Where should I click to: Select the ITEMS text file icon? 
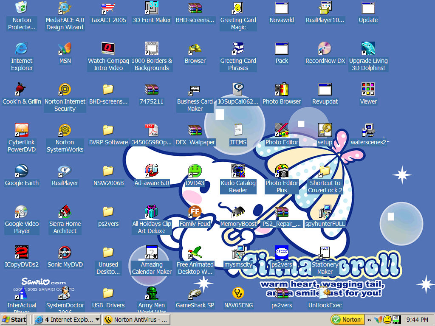click(238, 130)
